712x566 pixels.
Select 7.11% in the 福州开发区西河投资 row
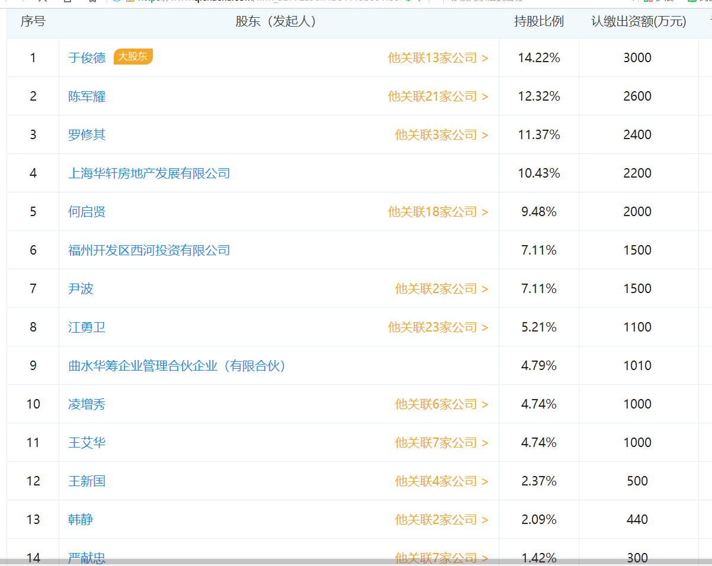(x=539, y=250)
